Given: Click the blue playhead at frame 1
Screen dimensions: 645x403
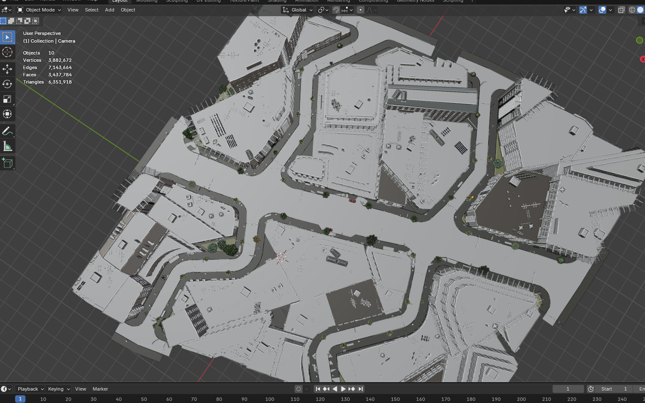Looking at the screenshot, I should (20, 399).
